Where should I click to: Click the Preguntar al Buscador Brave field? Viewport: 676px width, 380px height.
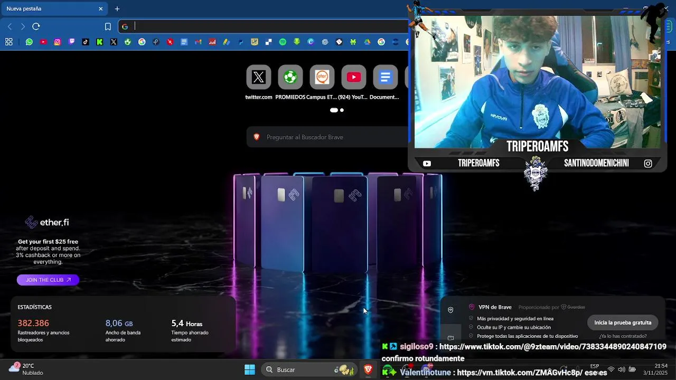point(327,137)
